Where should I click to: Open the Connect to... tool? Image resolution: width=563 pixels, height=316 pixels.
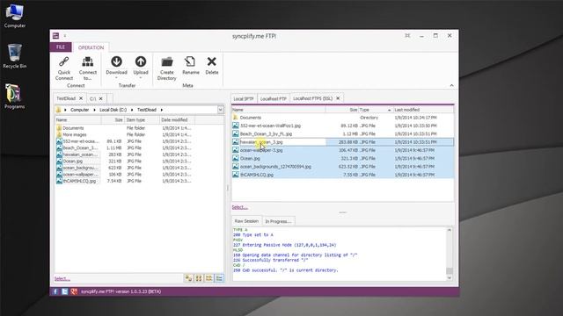(88, 68)
